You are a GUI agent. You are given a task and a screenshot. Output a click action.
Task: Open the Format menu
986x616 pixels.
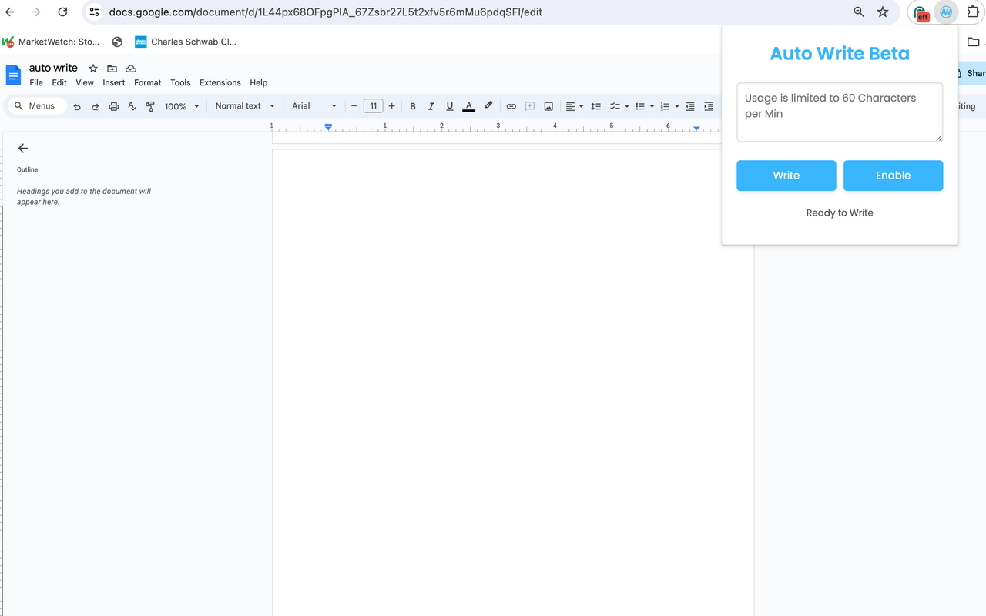[x=147, y=82]
